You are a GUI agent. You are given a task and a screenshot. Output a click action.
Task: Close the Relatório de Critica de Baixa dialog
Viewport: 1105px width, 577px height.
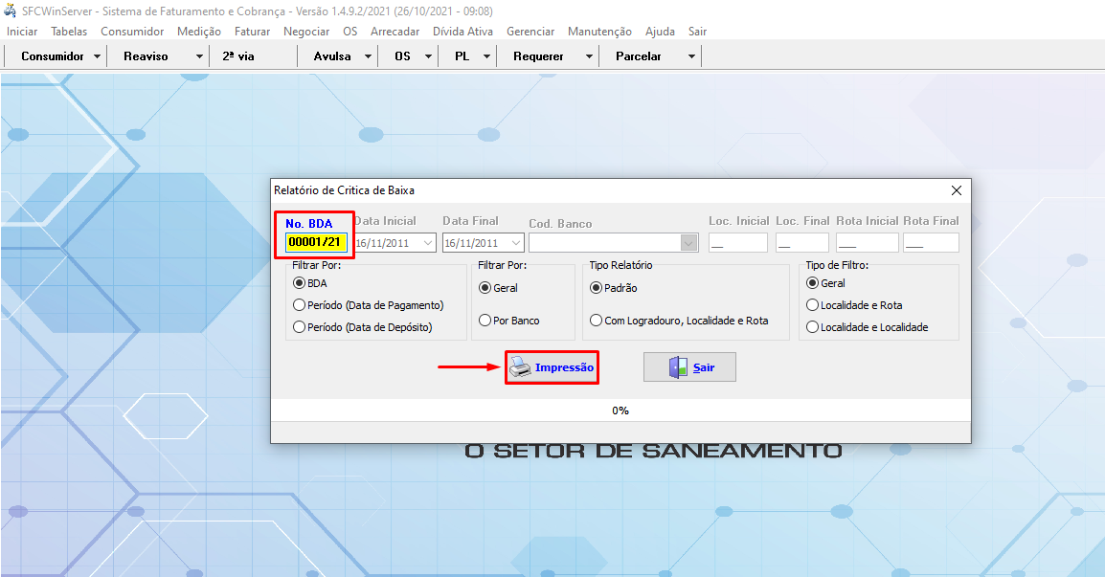click(956, 190)
